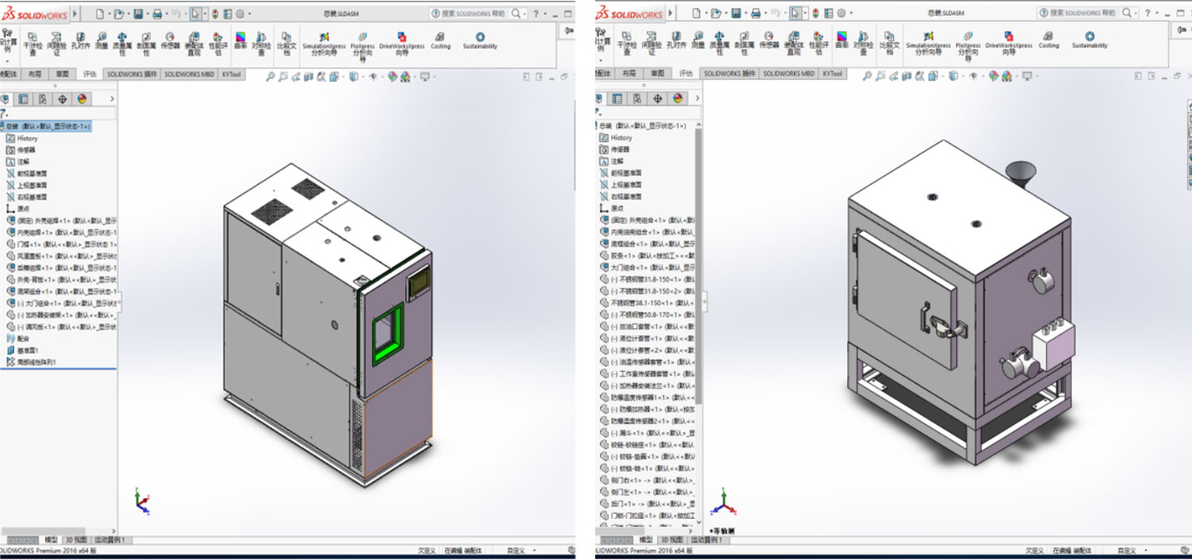This screenshot has width=1192, height=560.
Task: Open DisplayManager tab icon in the left panel
Action: (82, 99)
